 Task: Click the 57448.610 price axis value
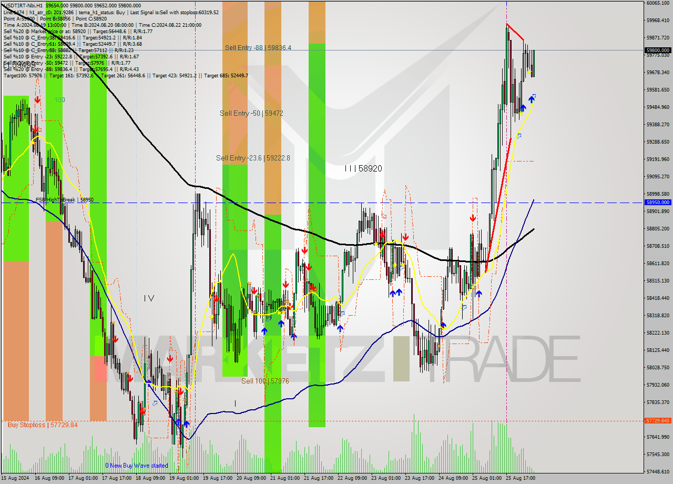click(658, 472)
